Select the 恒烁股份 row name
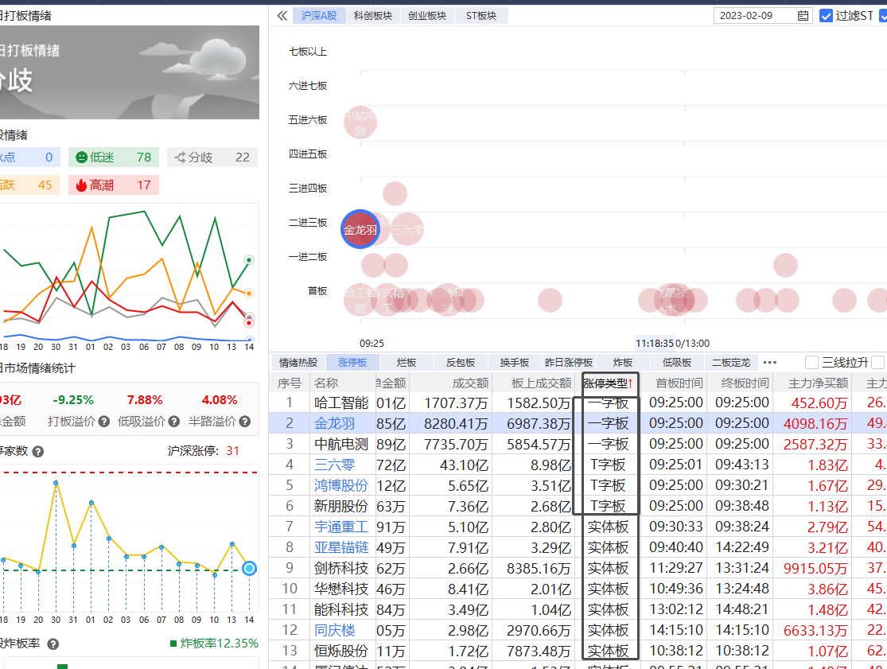887x669 pixels. 341,651
